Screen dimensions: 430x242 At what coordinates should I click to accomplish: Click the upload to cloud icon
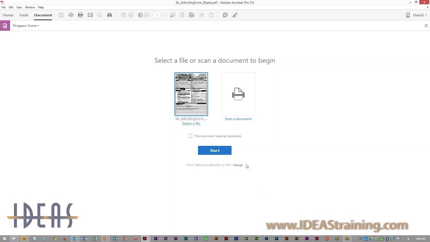[71, 15]
